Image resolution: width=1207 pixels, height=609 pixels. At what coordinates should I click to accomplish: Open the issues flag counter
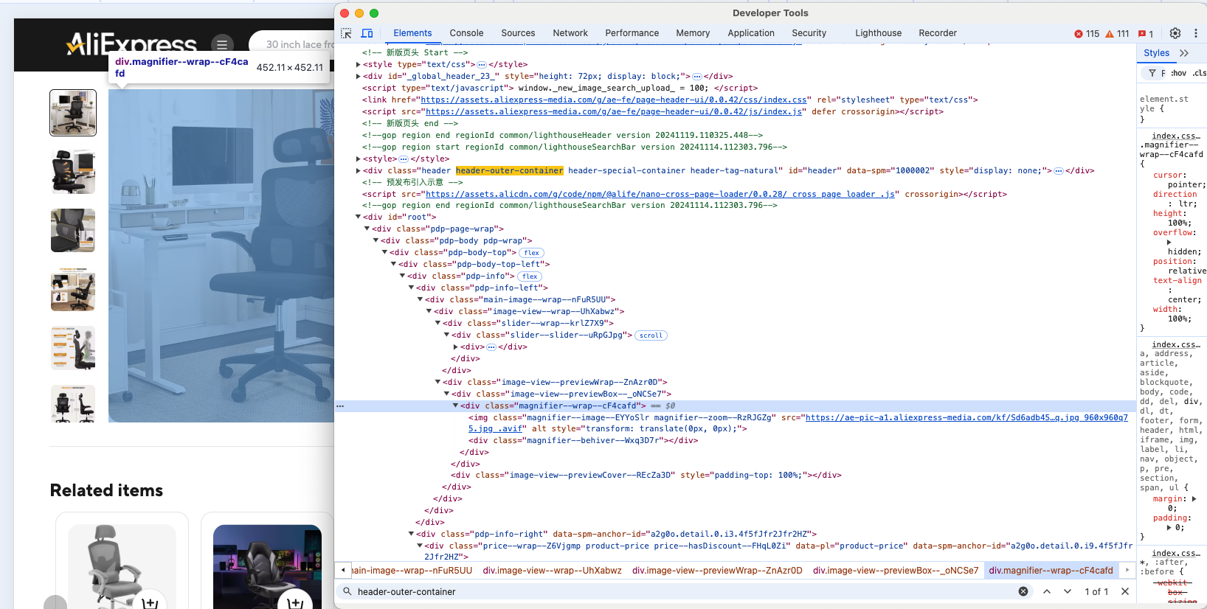coord(1146,34)
